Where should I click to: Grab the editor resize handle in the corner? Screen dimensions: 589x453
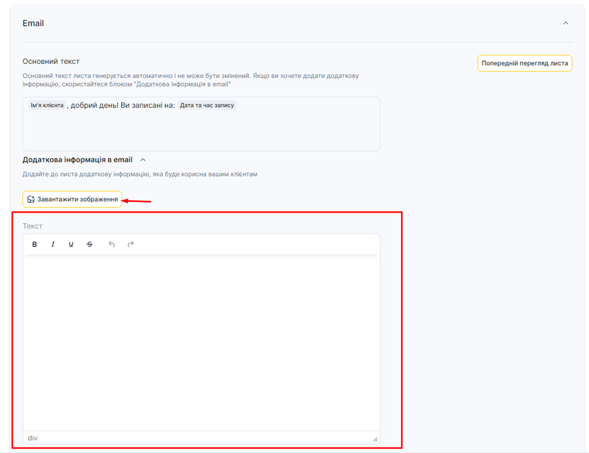click(375, 439)
